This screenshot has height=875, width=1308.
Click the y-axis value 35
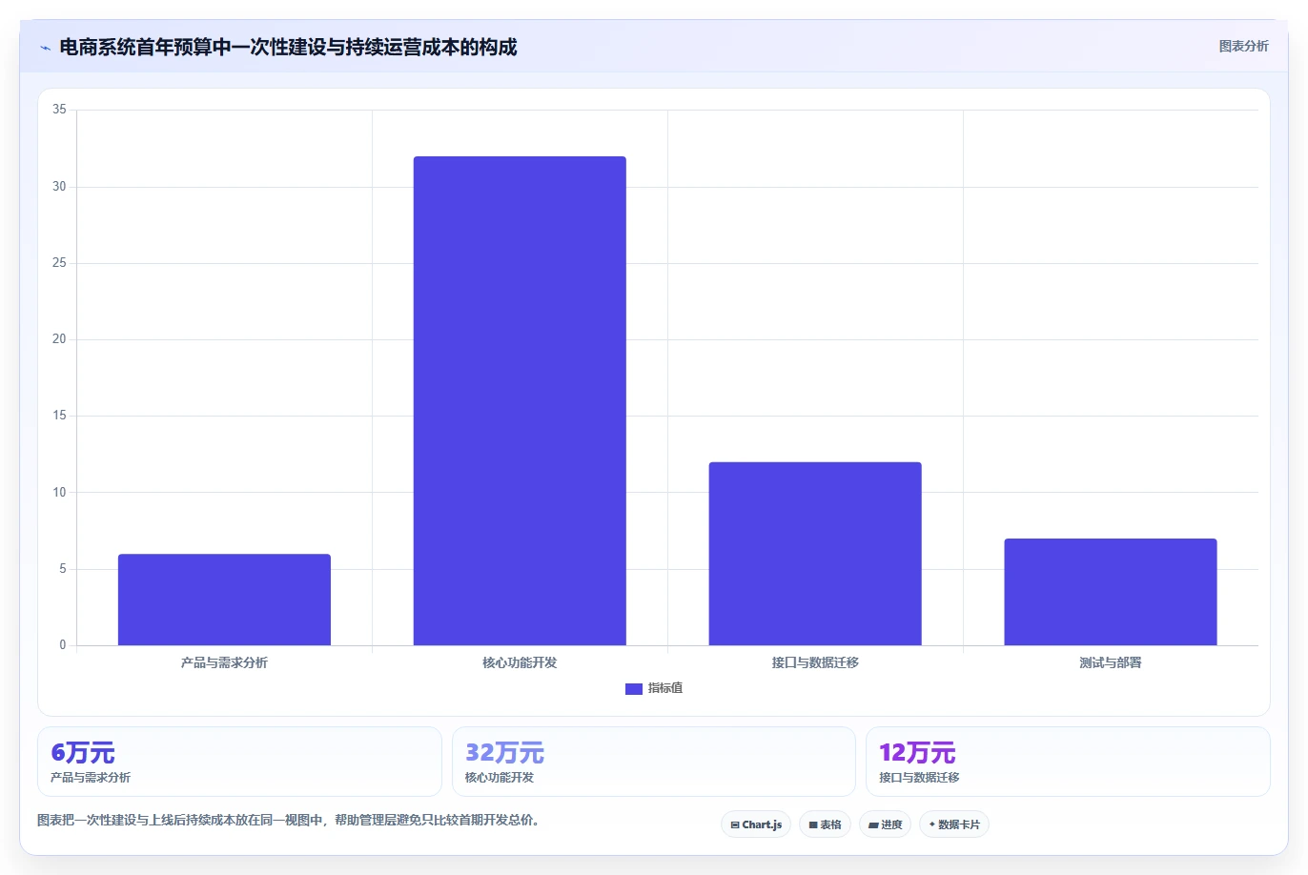[x=59, y=110]
